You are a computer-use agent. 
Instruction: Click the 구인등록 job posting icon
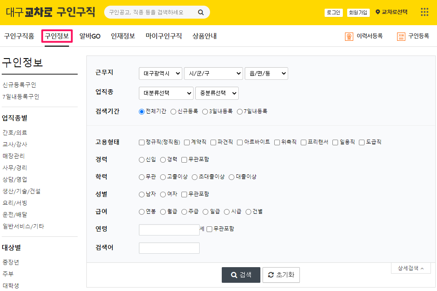pyautogui.click(x=401, y=36)
